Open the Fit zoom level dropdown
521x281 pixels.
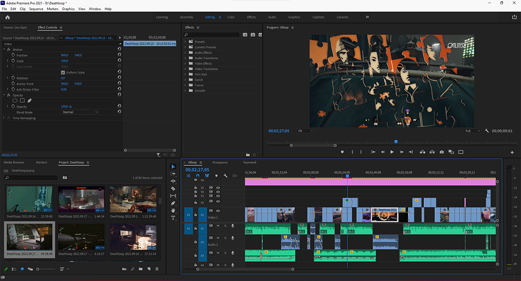click(305, 131)
